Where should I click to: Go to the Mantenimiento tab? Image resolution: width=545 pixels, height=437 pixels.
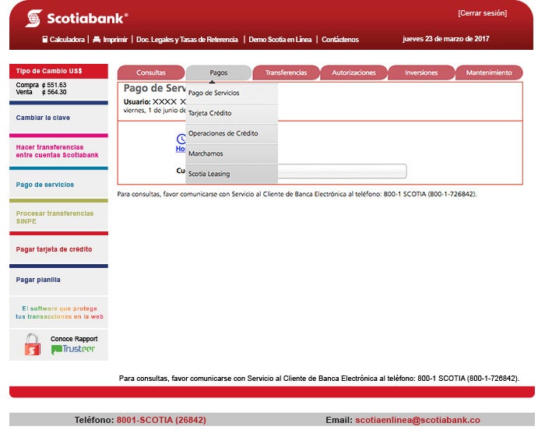coord(489,72)
